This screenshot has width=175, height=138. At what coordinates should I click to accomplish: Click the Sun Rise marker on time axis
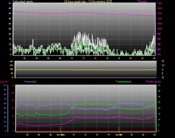pos(60,134)
